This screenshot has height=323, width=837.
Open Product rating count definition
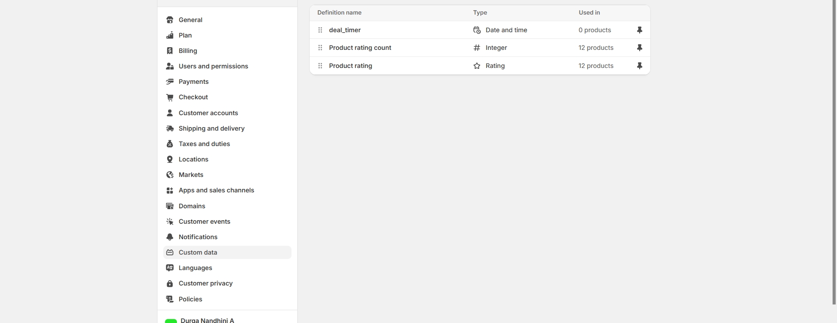point(360,48)
